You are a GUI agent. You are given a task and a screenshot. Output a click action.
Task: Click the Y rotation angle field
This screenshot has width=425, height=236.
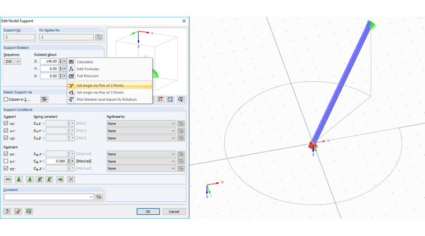(x=49, y=69)
